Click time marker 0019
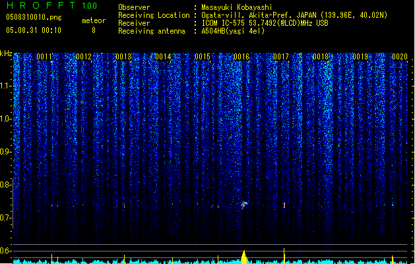The width and height of the screenshot is (415, 264). (360, 57)
